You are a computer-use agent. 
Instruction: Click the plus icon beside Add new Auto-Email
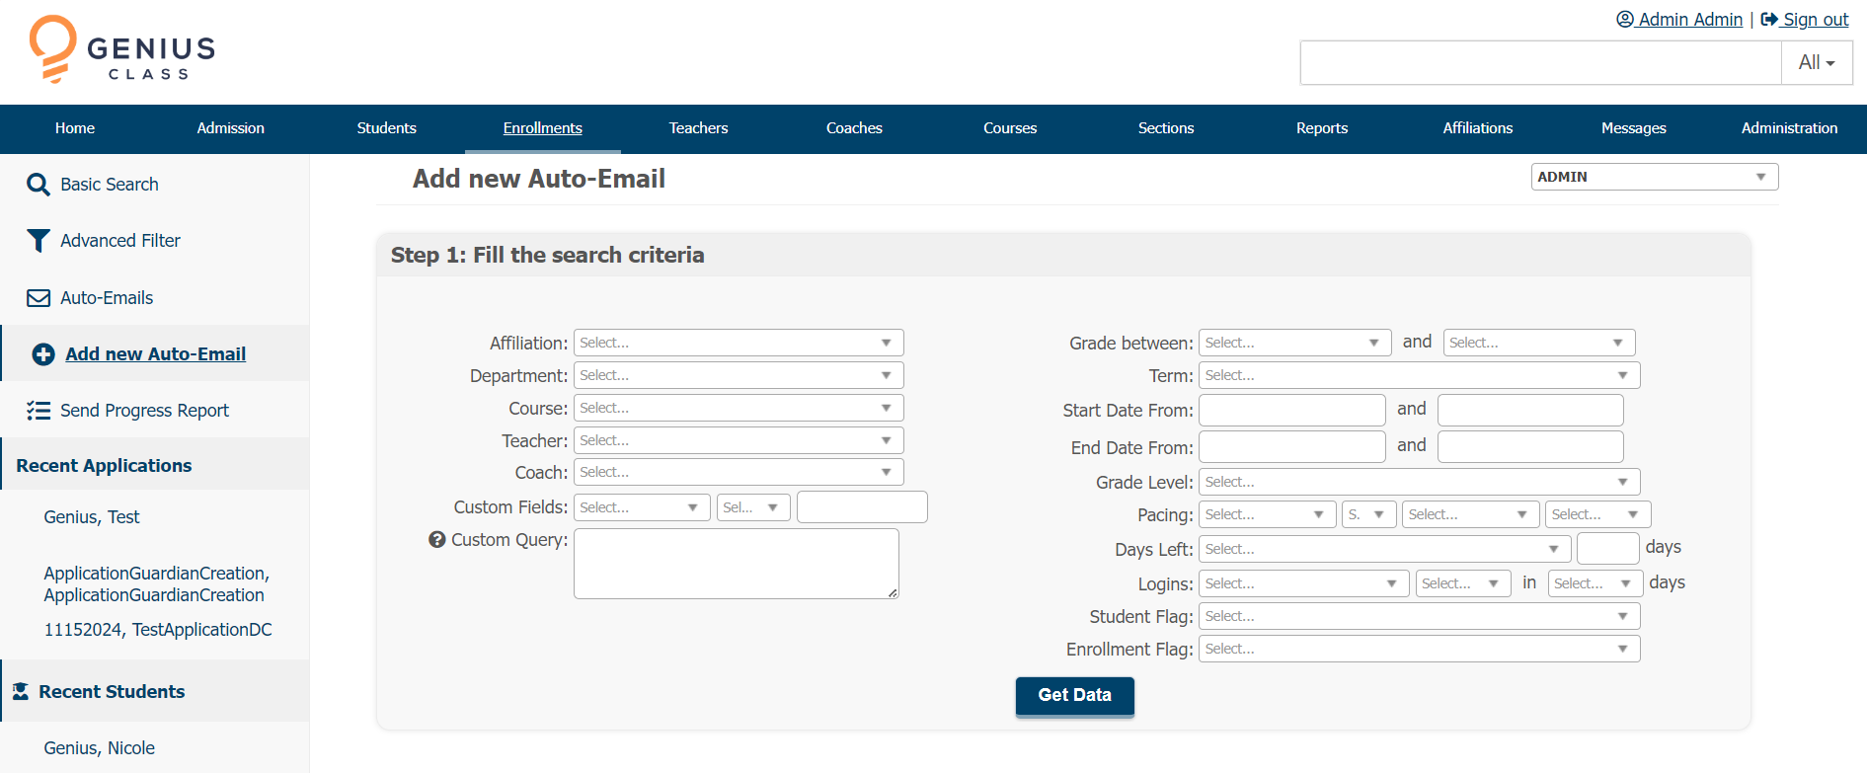[43, 354]
